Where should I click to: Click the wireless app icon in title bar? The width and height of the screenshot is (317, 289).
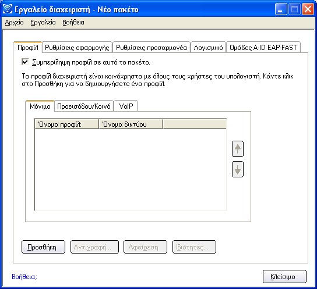coord(8,9)
